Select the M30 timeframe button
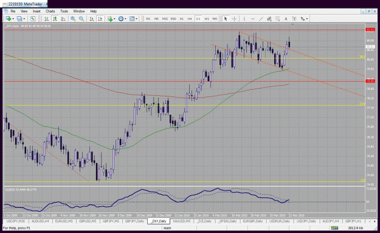380x233 pixels. coord(173,19)
